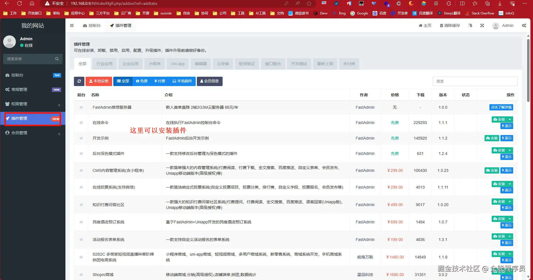This screenshot has height=280, width=533.
Task: Open the install dropdown arrow for 知识付费问答社区
Action: [510, 202]
